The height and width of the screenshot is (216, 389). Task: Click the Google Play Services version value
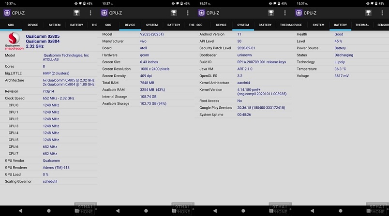(x=261, y=108)
